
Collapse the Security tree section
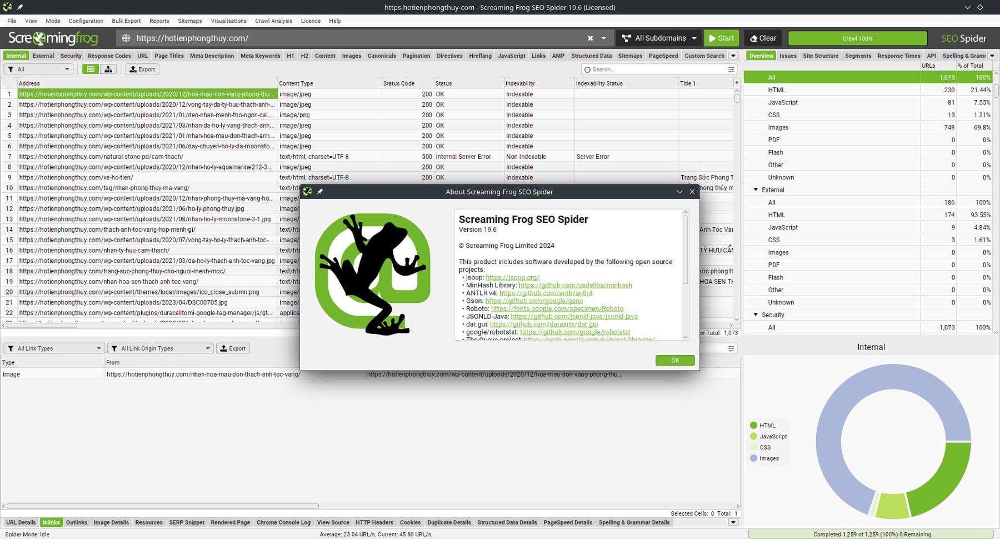click(x=756, y=315)
